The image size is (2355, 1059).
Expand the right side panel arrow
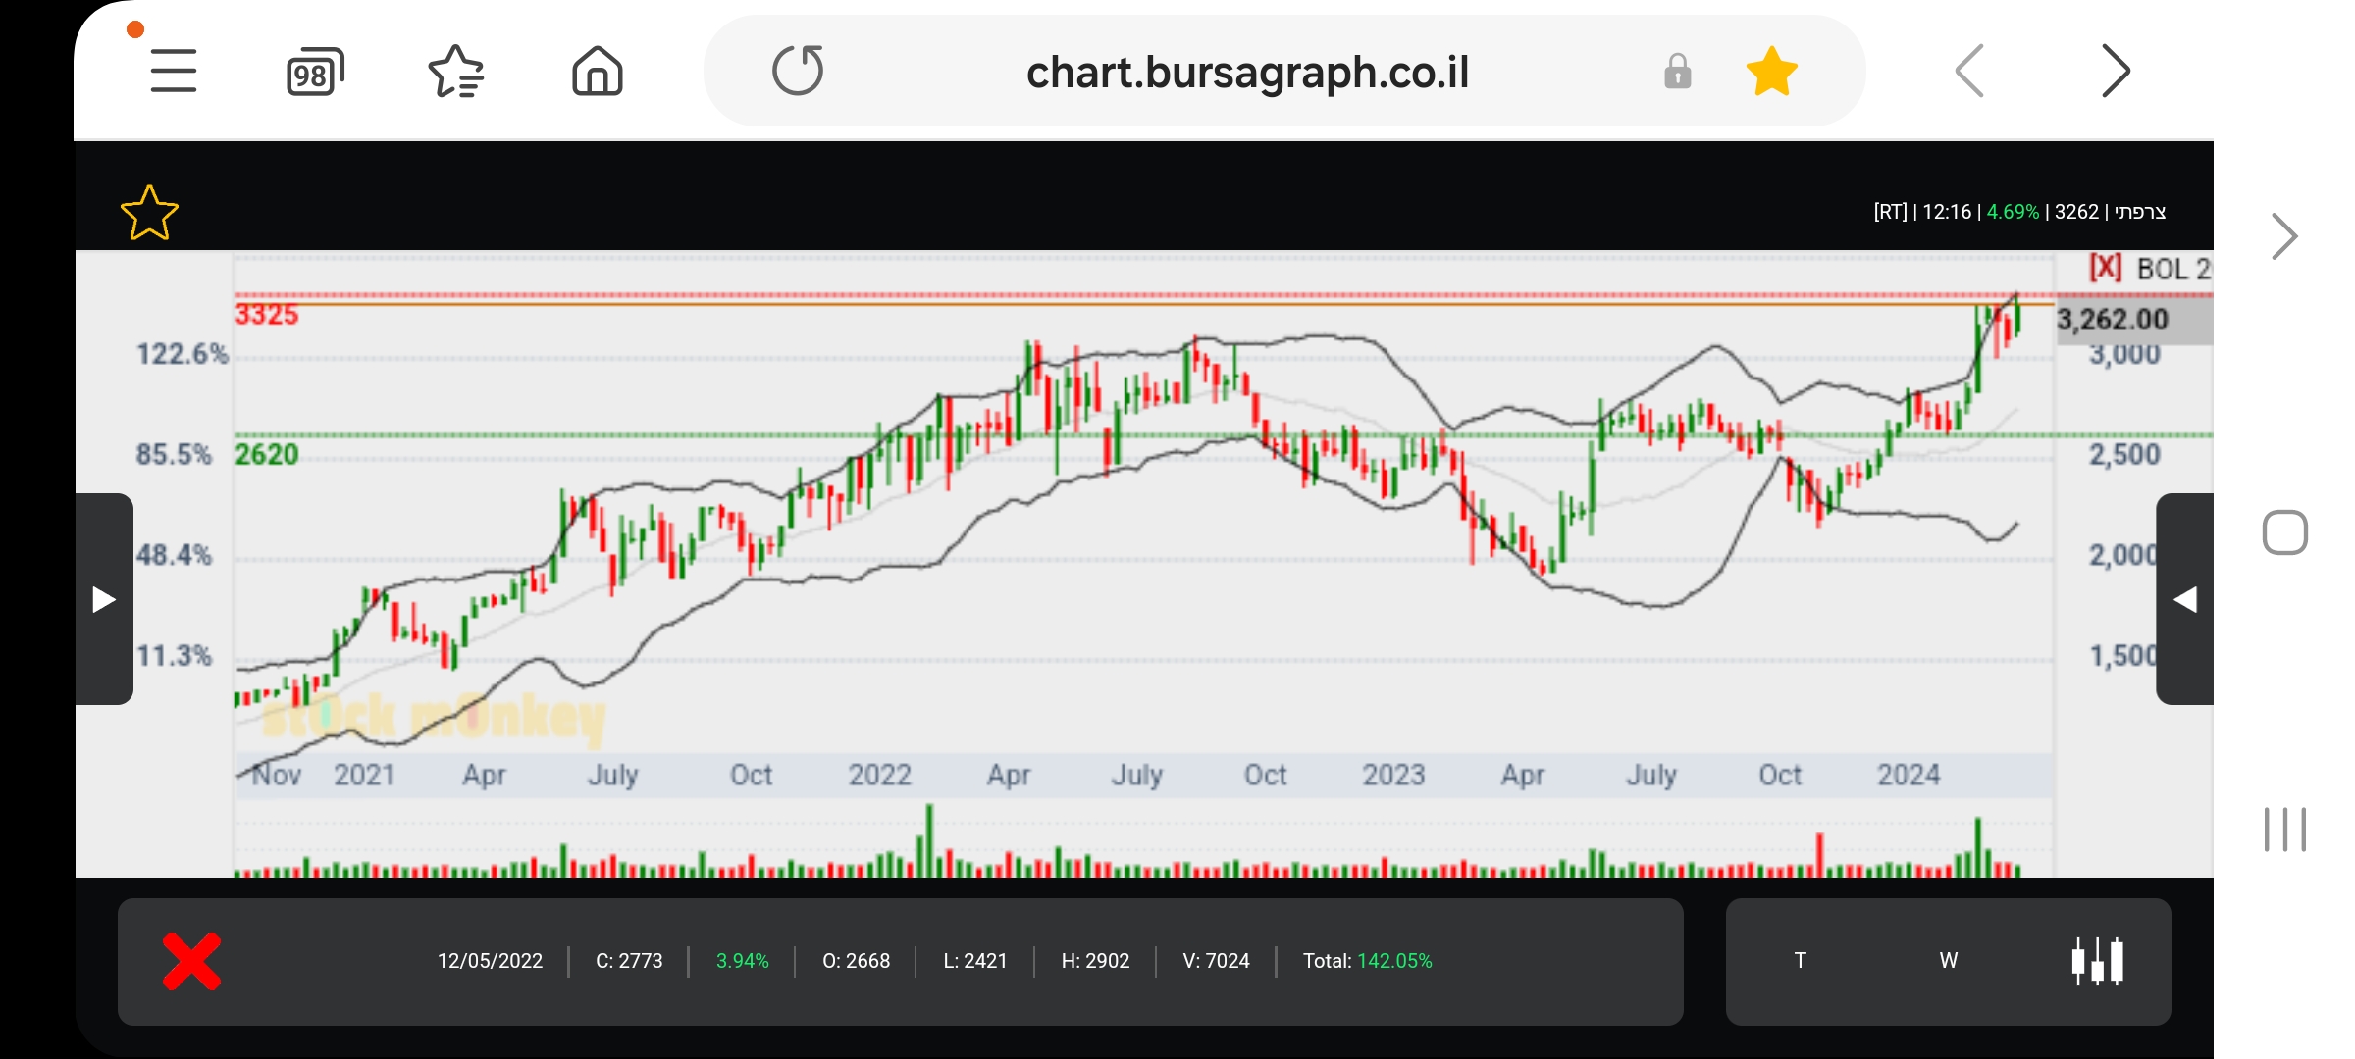[2184, 599]
